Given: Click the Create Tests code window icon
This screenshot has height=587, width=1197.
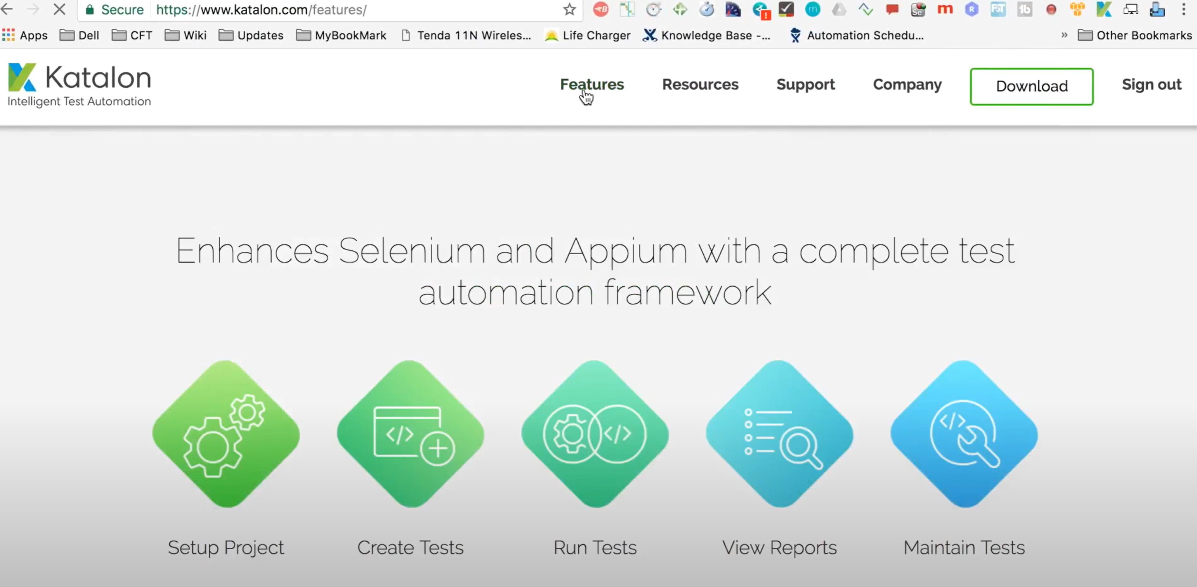Looking at the screenshot, I should (x=410, y=434).
